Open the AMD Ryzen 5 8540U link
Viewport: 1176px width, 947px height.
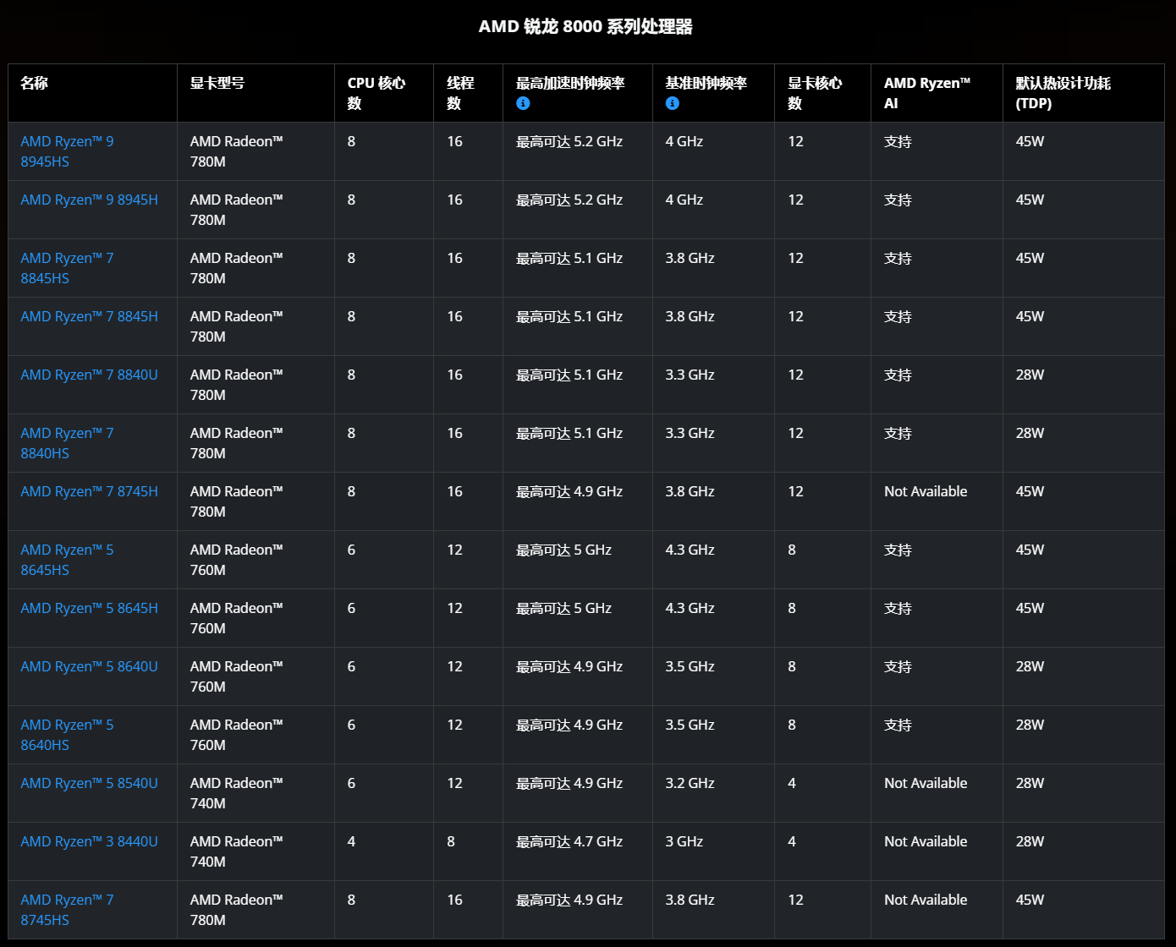tap(89, 783)
